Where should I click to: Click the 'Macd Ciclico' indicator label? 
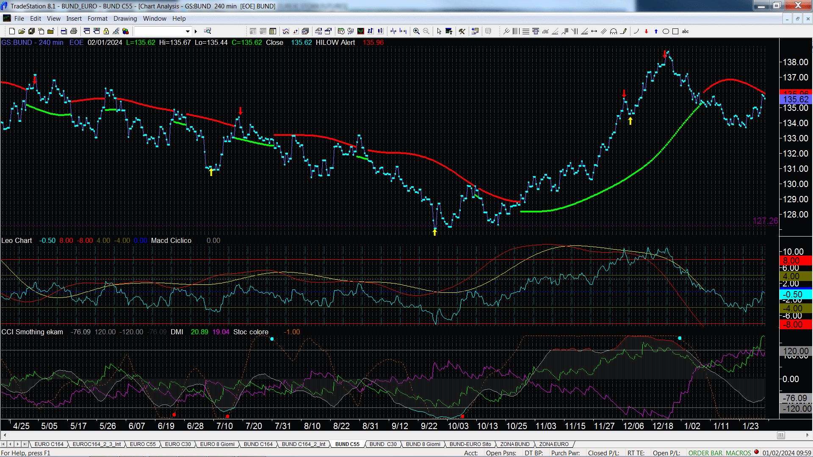171,240
